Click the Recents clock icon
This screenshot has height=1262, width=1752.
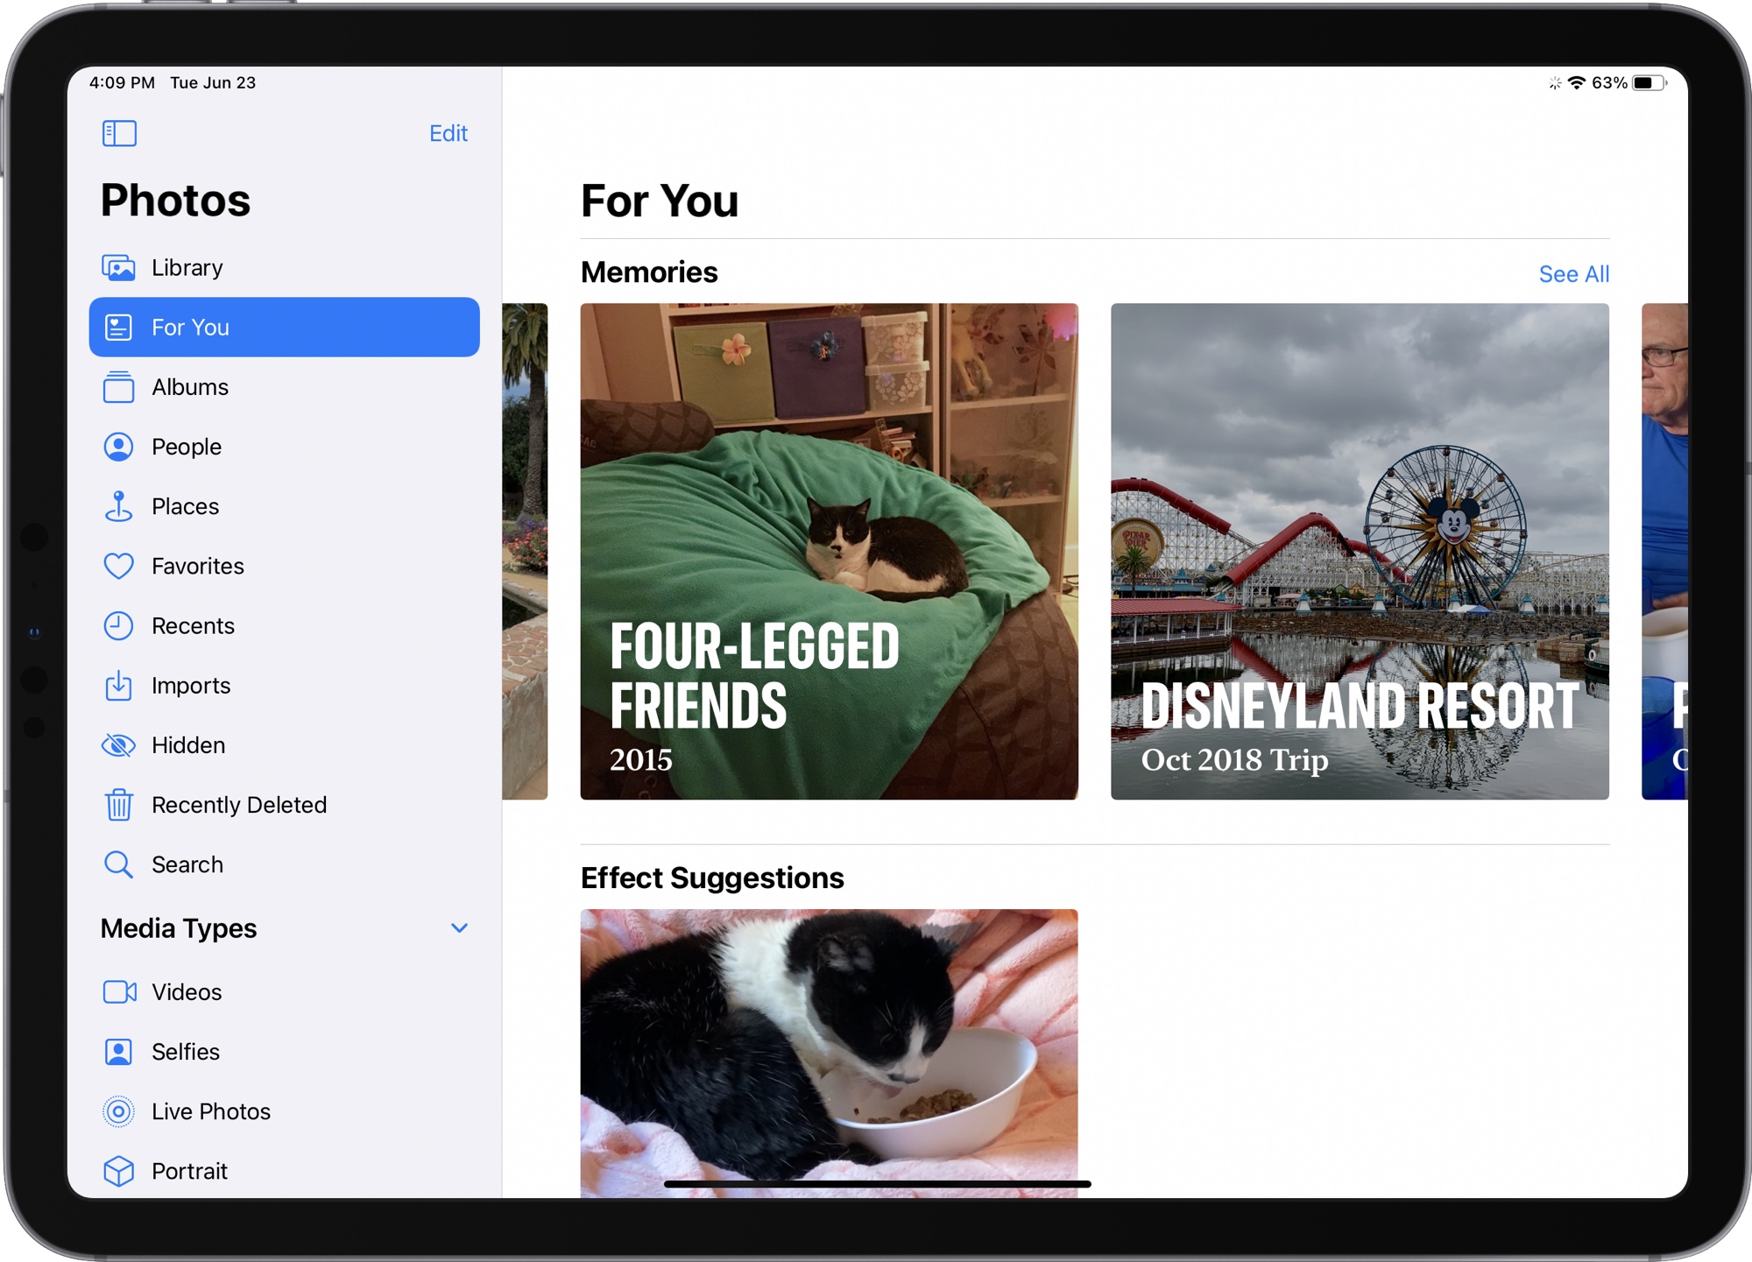pyautogui.click(x=118, y=625)
